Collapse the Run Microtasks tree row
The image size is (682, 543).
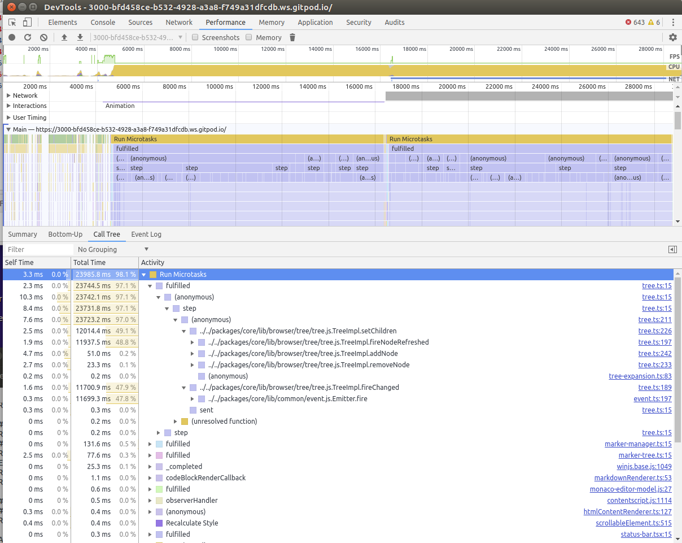[144, 275]
